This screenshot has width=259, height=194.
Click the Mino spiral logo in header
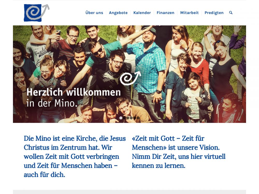click(37, 13)
